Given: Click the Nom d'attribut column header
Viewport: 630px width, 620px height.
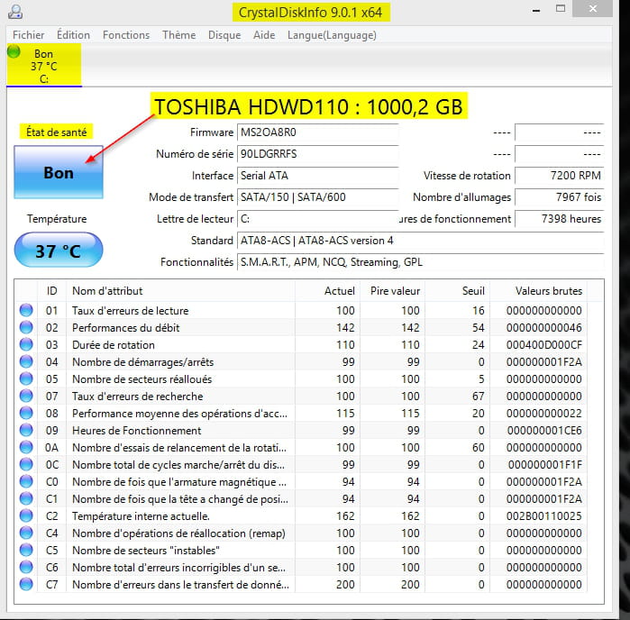Looking at the screenshot, I should (181, 291).
